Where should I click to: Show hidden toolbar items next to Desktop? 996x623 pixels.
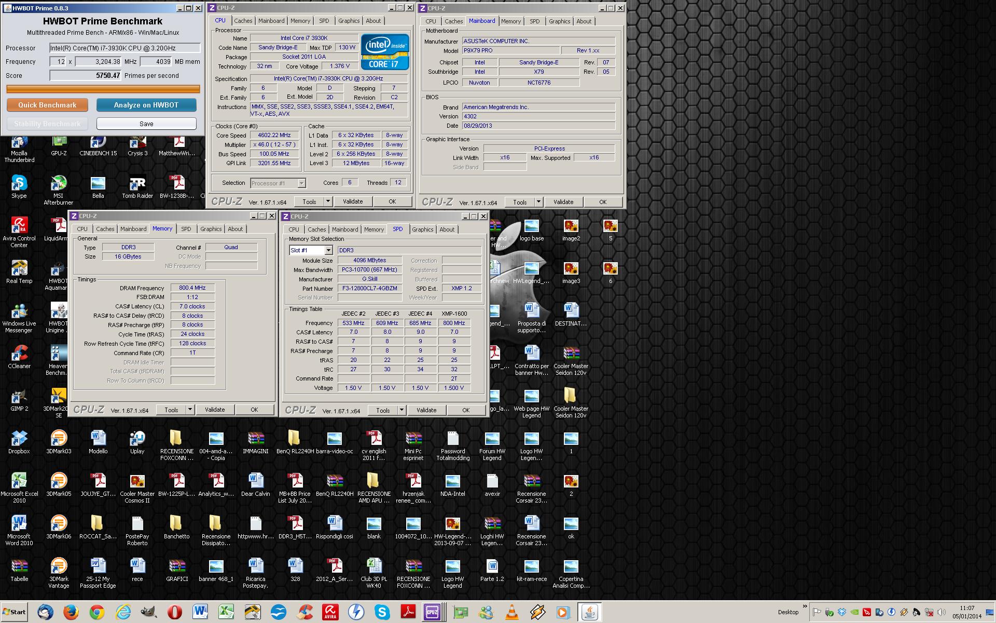click(x=805, y=606)
